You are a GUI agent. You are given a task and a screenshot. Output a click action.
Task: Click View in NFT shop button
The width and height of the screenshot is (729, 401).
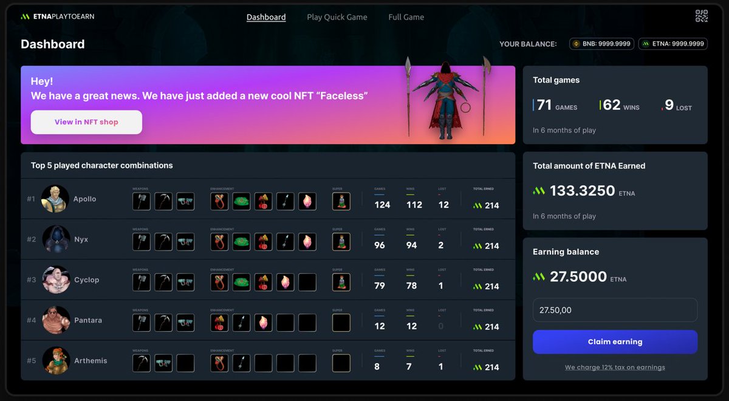86,122
